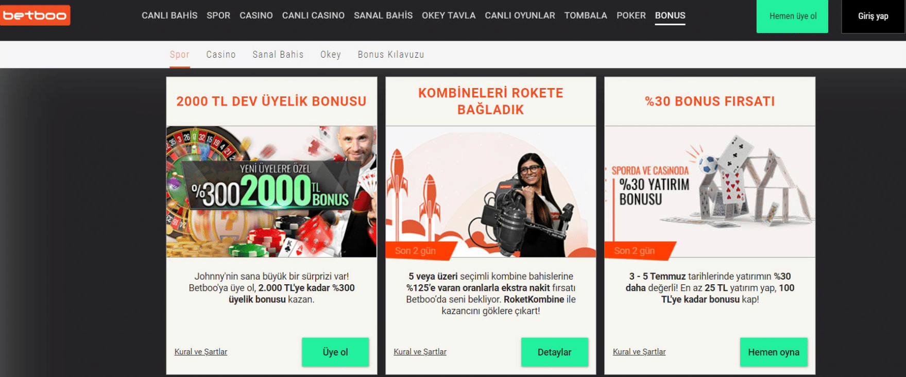The height and width of the screenshot is (377, 906).
Task: Click the Giriş yap button
Action: 873,16
